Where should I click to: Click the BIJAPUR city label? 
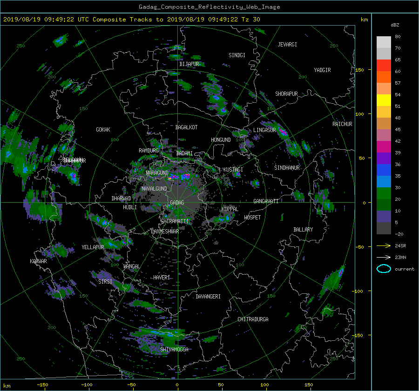[x=189, y=64]
